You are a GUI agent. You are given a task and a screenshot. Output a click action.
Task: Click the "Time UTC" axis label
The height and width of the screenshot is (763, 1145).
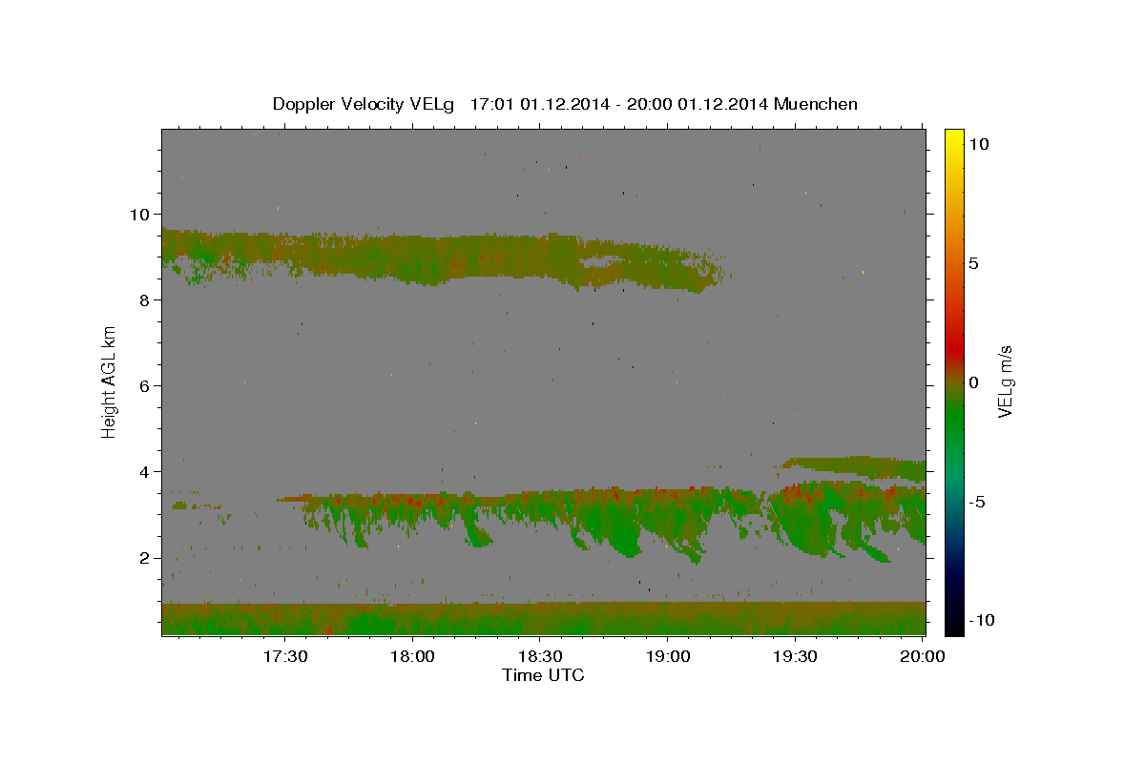(x=543, y=675)
